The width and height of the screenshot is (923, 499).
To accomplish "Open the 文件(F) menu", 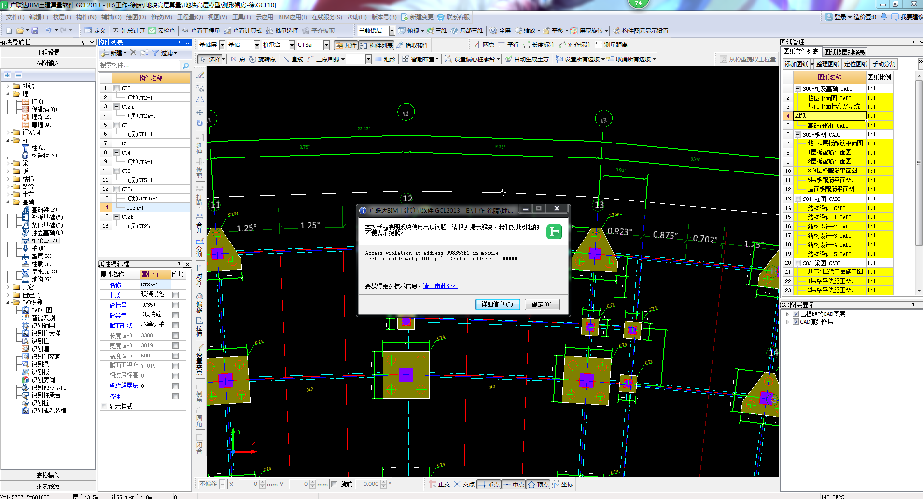I will 15,17.
